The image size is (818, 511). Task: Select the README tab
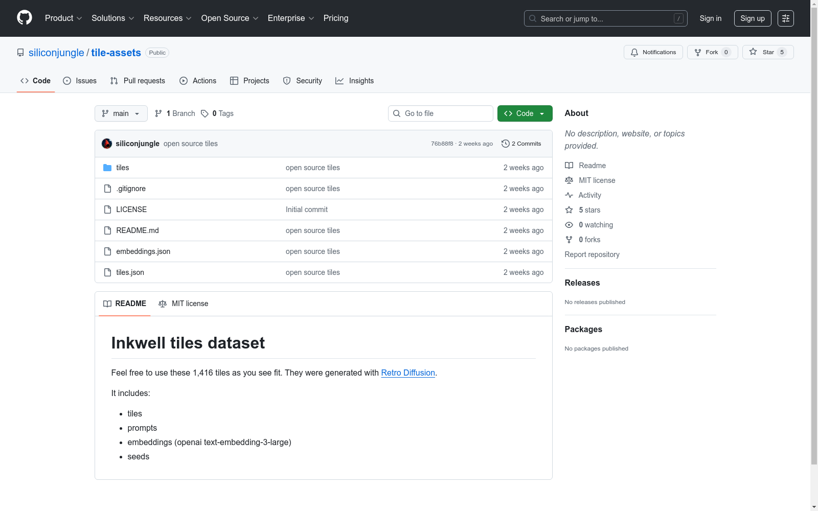(125, 304)
